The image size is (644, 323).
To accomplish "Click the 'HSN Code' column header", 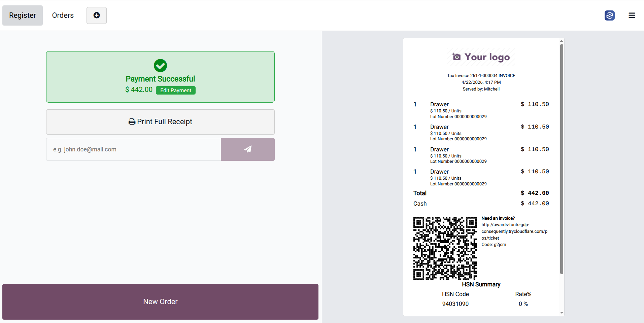I will click(455, 294).
